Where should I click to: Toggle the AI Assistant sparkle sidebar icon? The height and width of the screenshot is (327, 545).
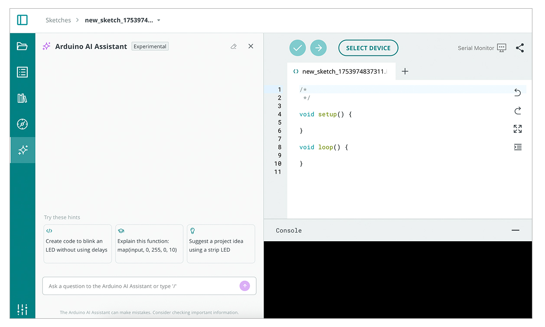click(23, 150)
